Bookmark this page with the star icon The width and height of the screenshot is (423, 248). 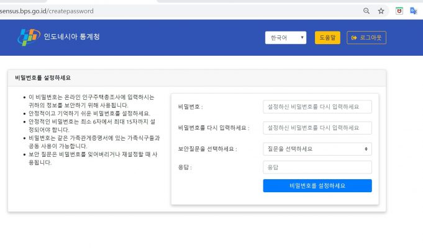point(381,11)
